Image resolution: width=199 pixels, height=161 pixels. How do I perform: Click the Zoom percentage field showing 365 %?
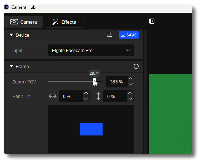tap(117, 82)
